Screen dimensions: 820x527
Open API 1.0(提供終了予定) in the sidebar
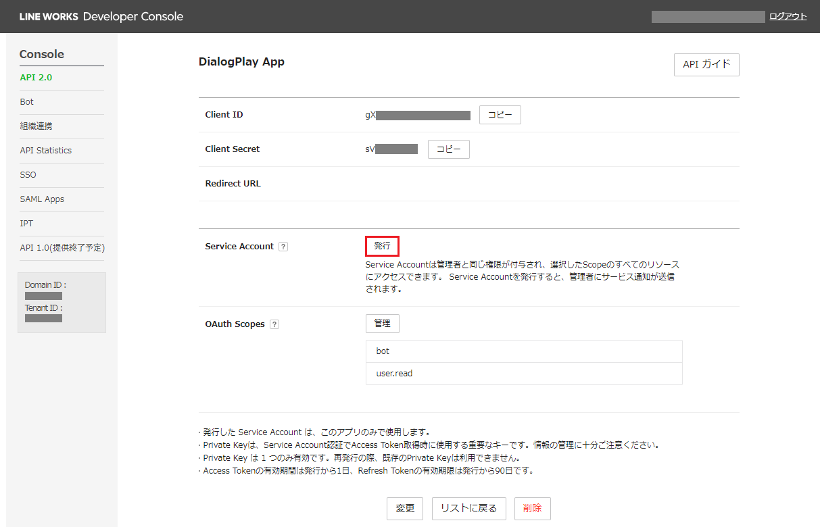(62, 248)
